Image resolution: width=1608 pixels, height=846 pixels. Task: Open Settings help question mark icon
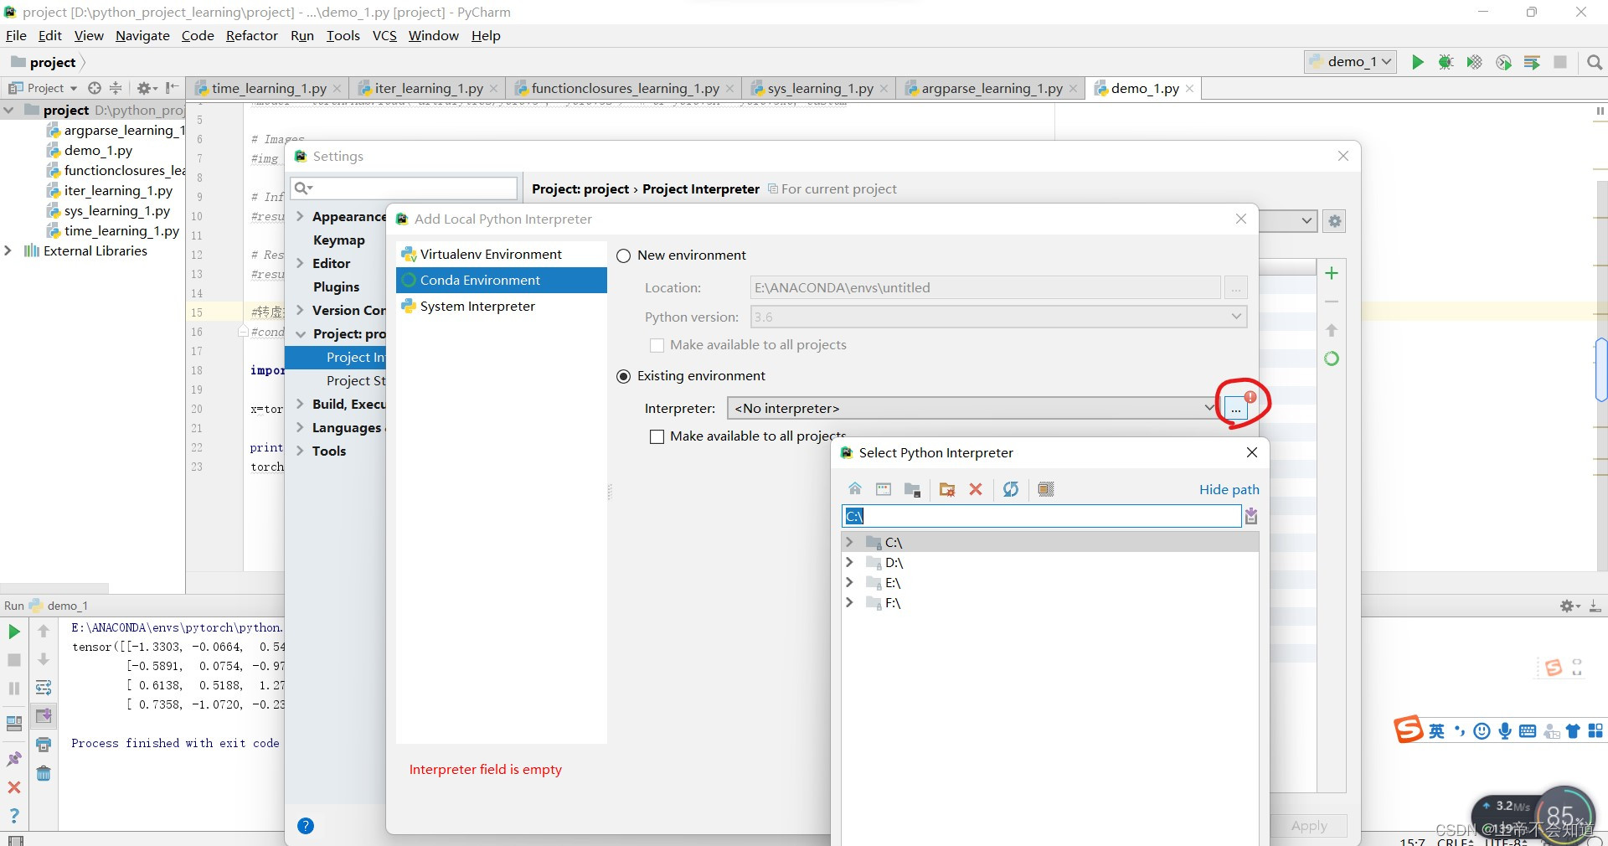tap(306, 826)
